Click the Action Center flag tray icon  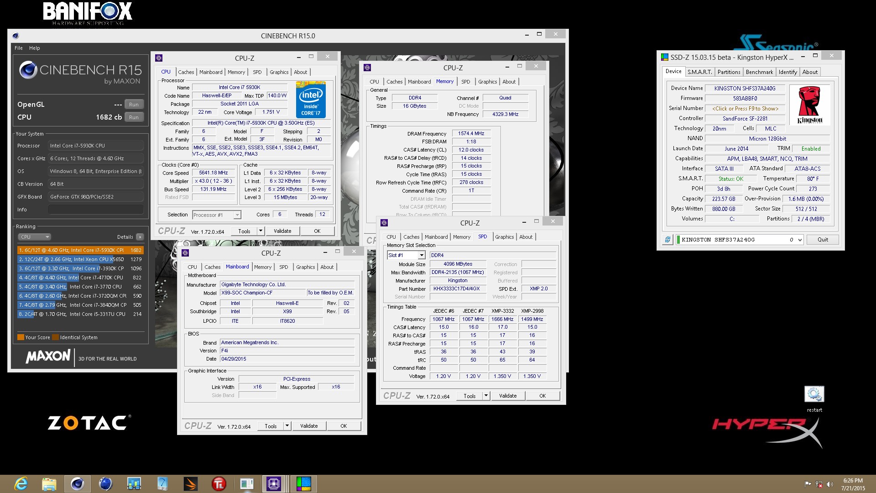coord(808,484)
